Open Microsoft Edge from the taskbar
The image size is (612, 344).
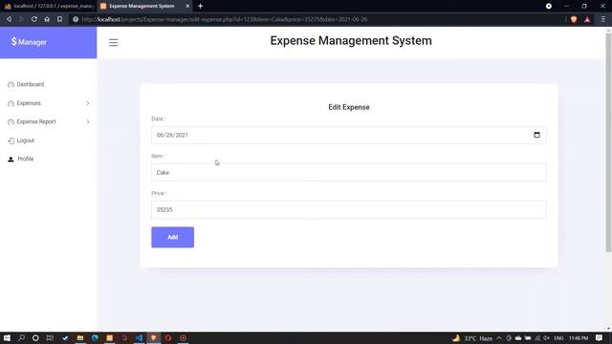coord(95,337)
